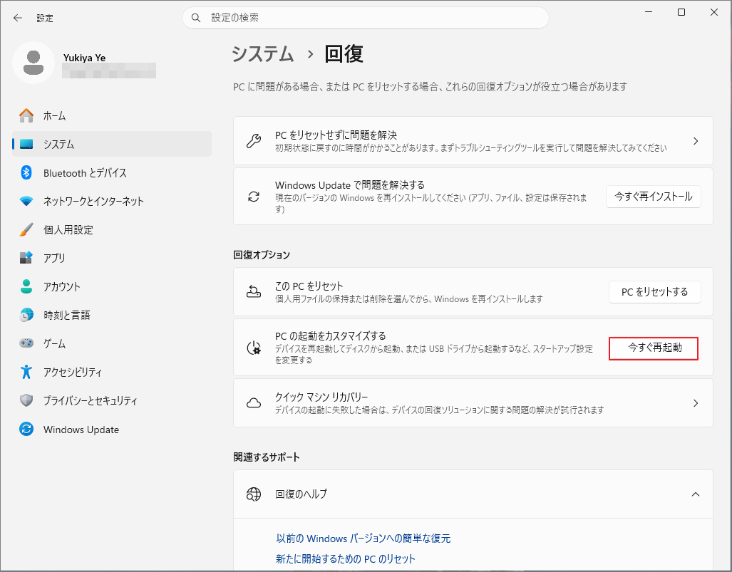Click the cloud icon for クイック マシン リカバリー

[x=254, y=403]
